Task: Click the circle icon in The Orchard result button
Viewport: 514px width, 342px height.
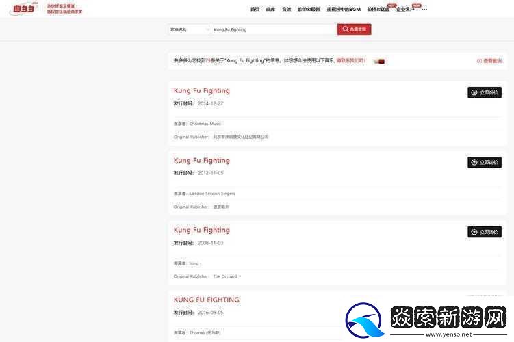Action: [x=474, y=233]
